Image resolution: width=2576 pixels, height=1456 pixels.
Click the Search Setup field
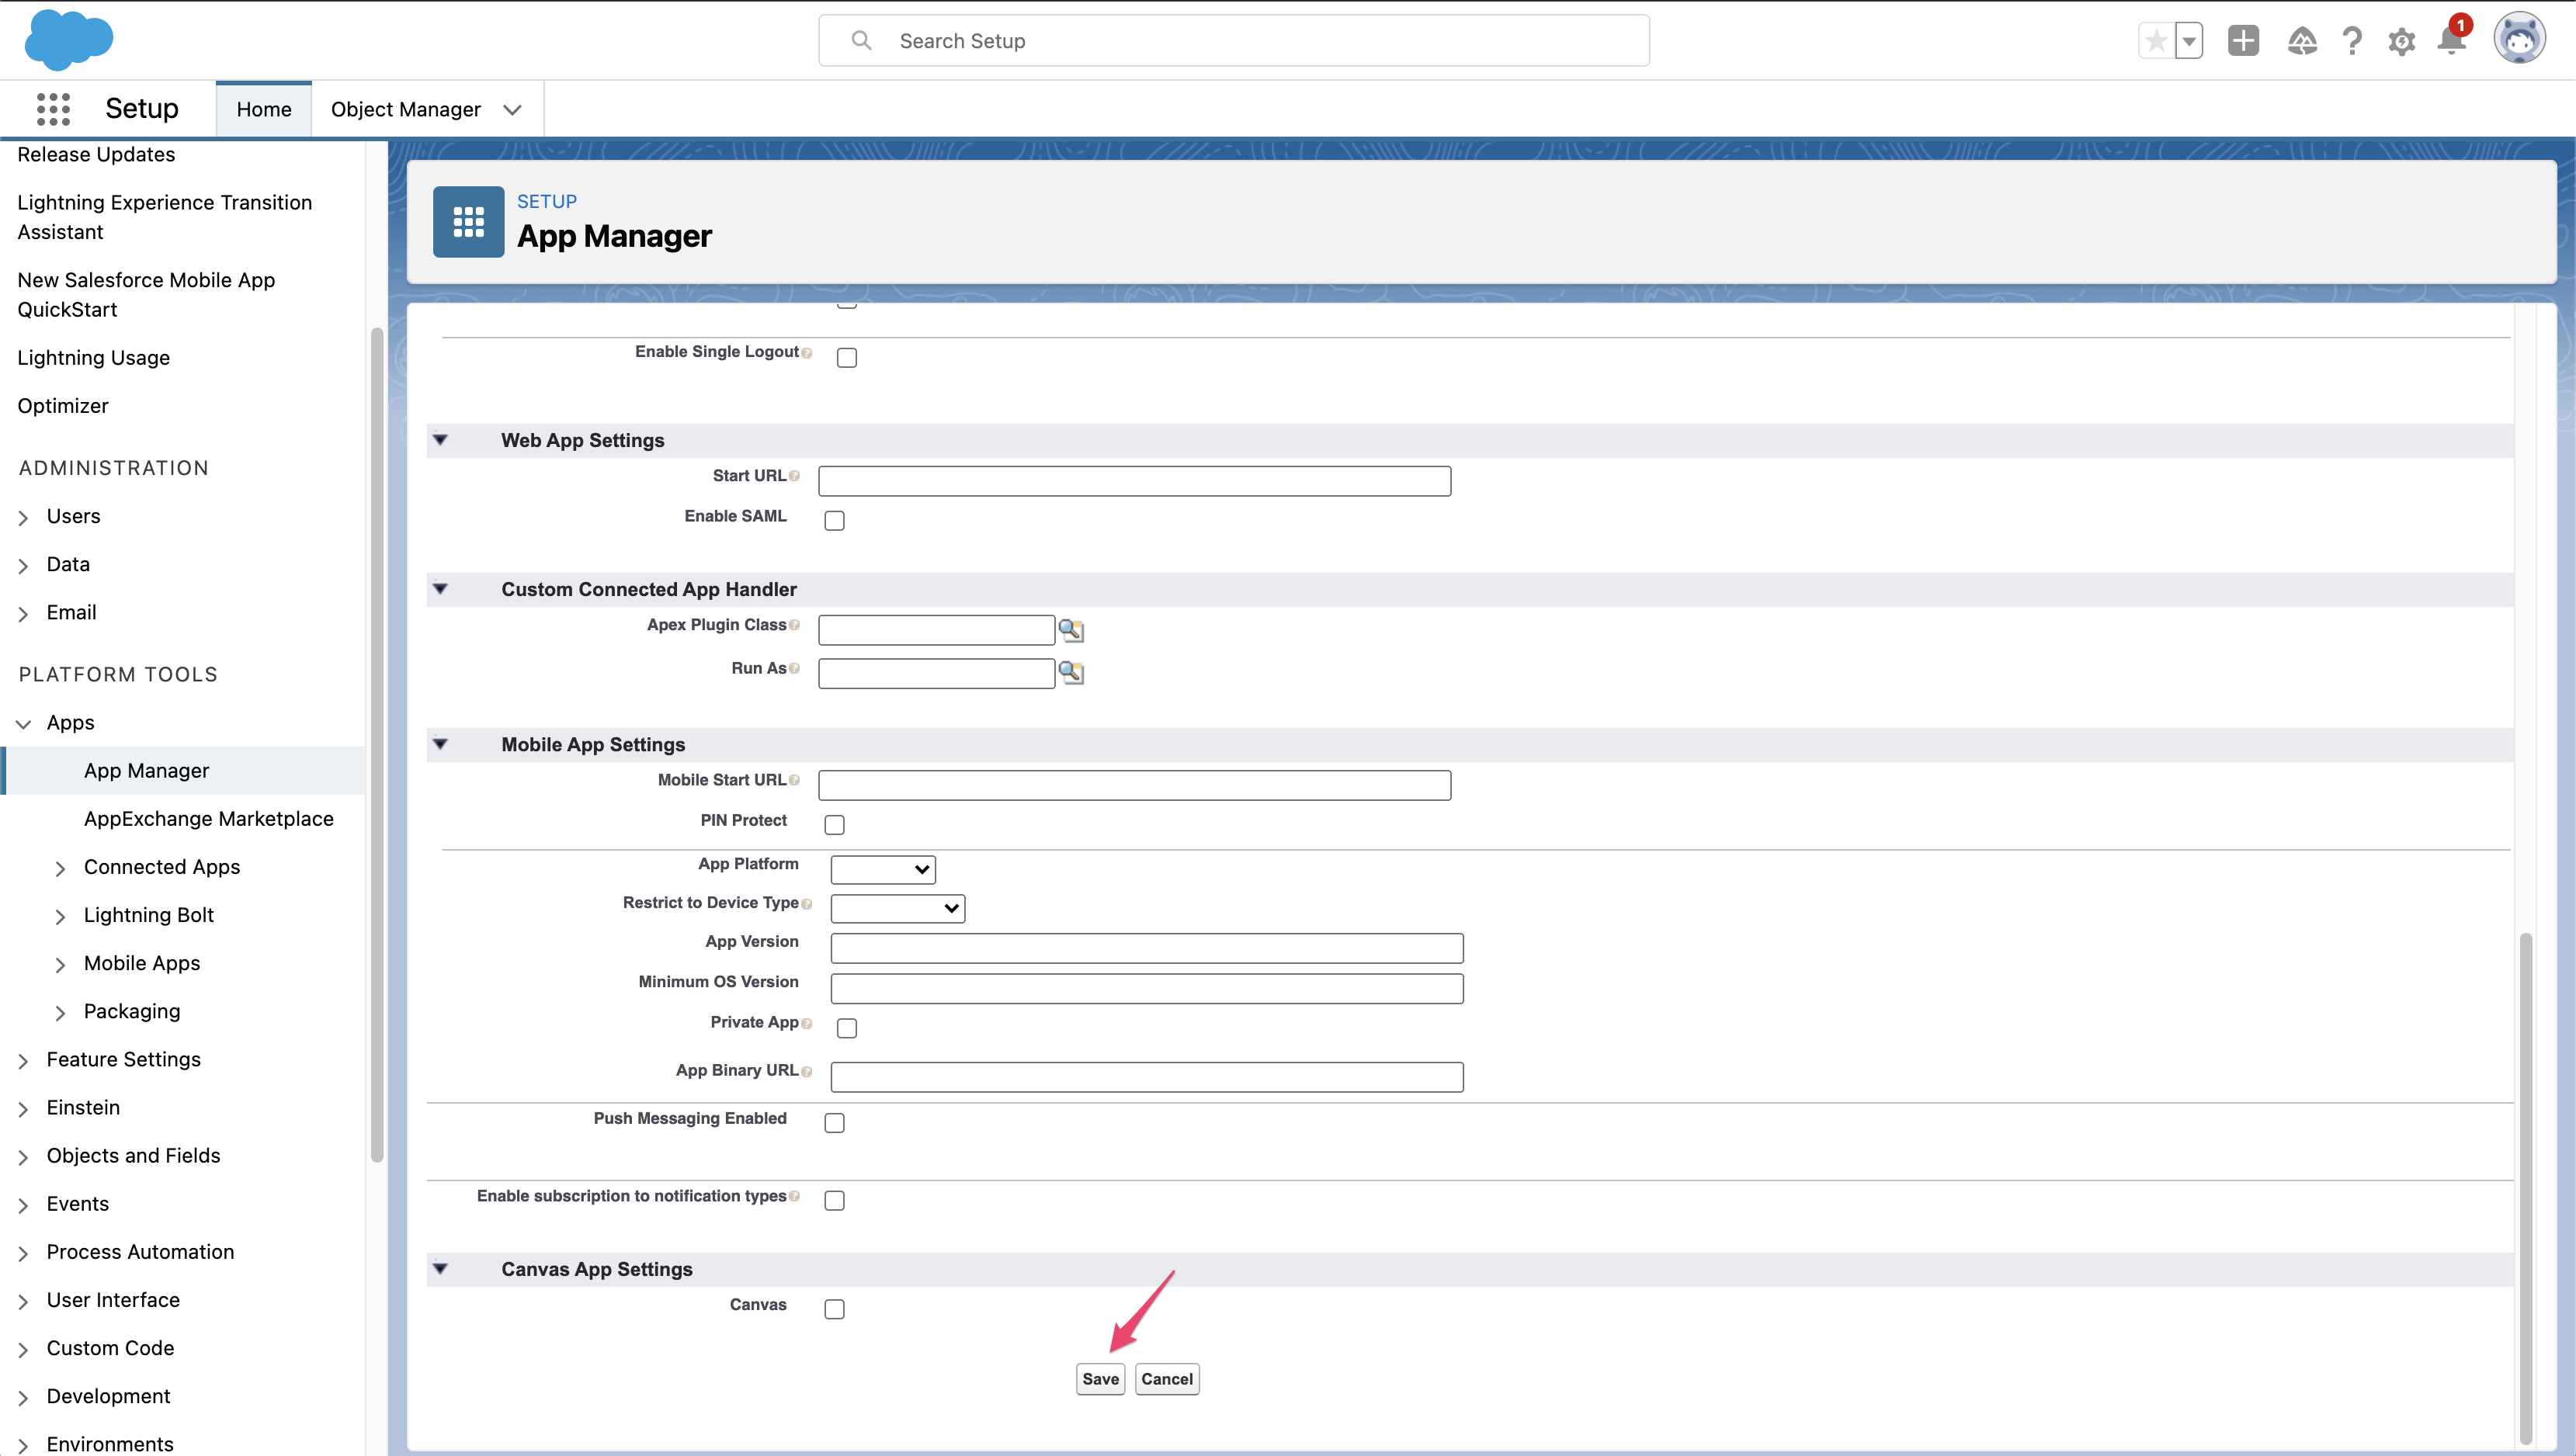[x=1234, y=41]
